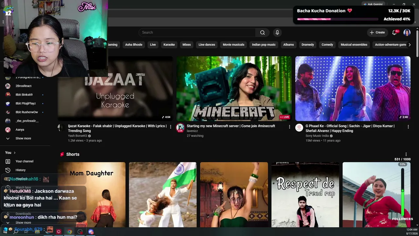Click "15M views · 11 years ago" text
The image size is (419, 236).
coord(323,141)
